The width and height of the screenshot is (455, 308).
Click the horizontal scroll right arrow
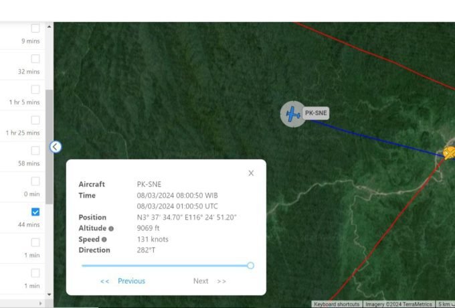point(40,303)
